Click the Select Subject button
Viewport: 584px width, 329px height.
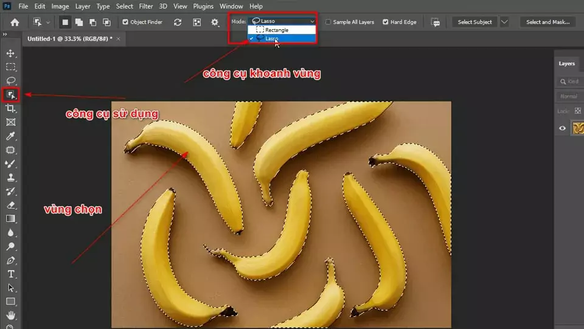[474, 22]
